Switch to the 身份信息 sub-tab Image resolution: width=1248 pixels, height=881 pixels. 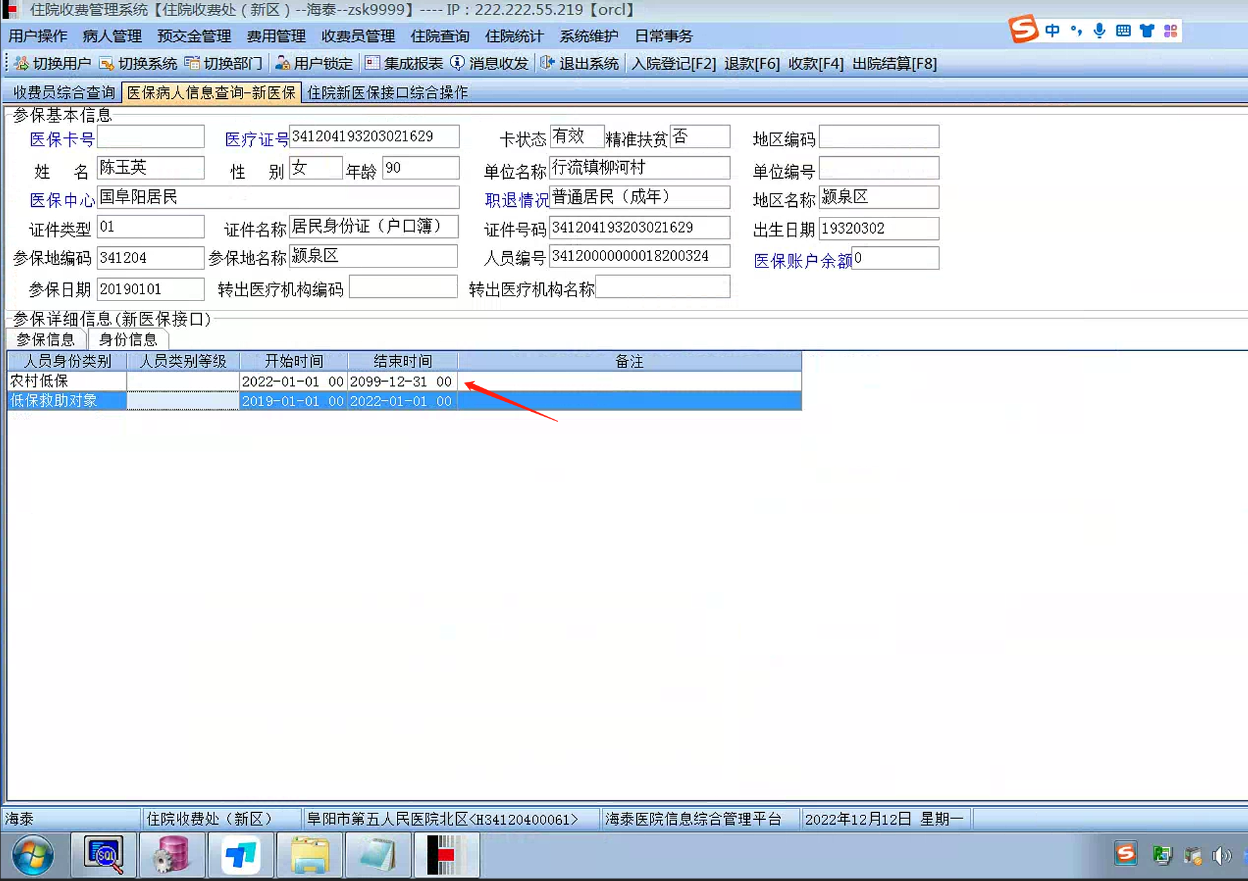(x=128, y=340)
